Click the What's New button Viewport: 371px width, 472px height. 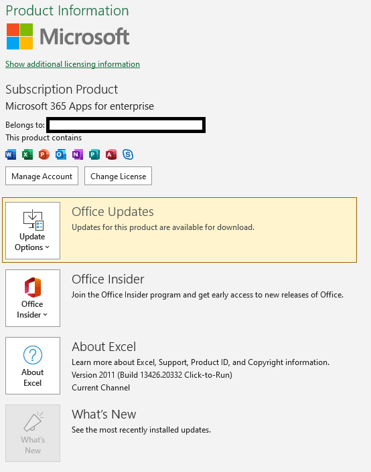pos(33,433)
